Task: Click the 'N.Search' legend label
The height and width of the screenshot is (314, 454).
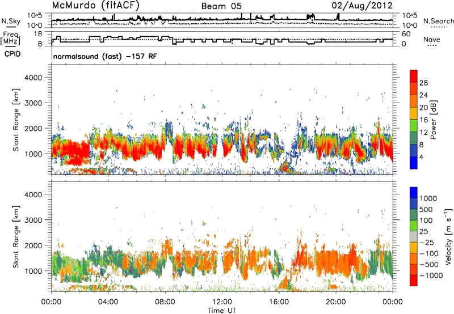Action: (x=438, y=21)
